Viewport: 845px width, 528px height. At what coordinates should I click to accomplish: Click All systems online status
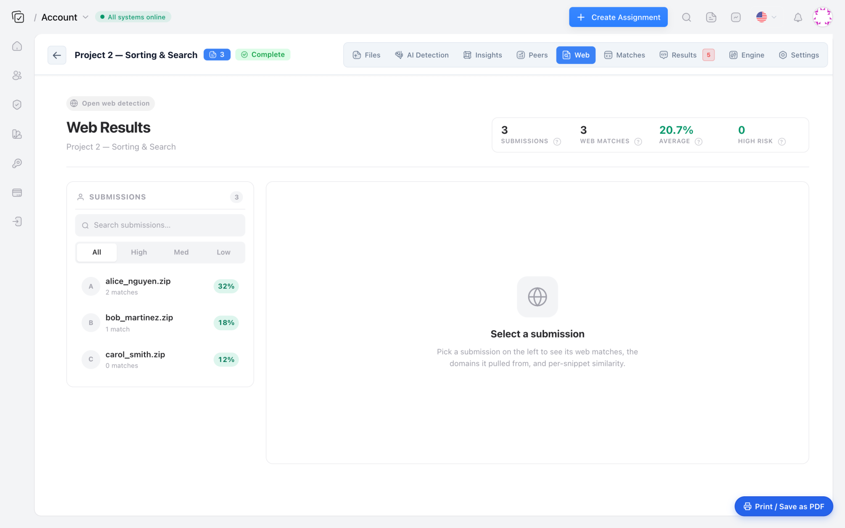coord(133,17)
